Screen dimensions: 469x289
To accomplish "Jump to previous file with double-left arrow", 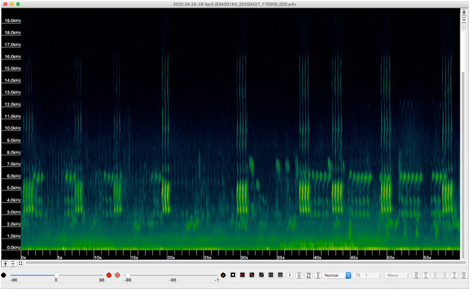I will coord(417,275).
